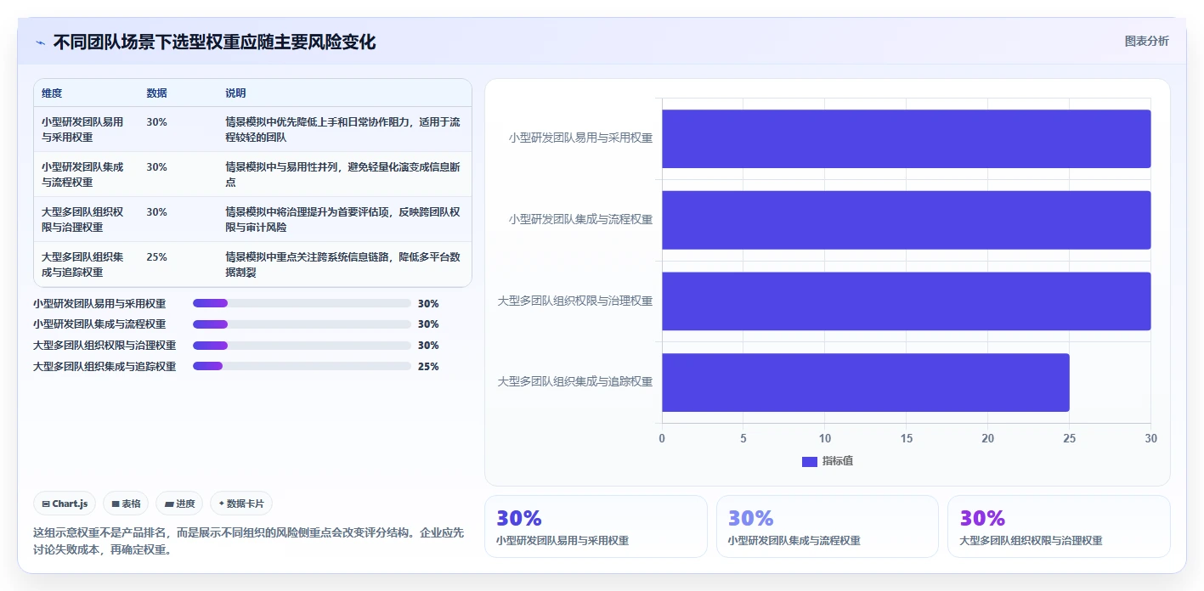Click progress bar for 小型研发团队易用与采用权重

[x=302, y=303]
